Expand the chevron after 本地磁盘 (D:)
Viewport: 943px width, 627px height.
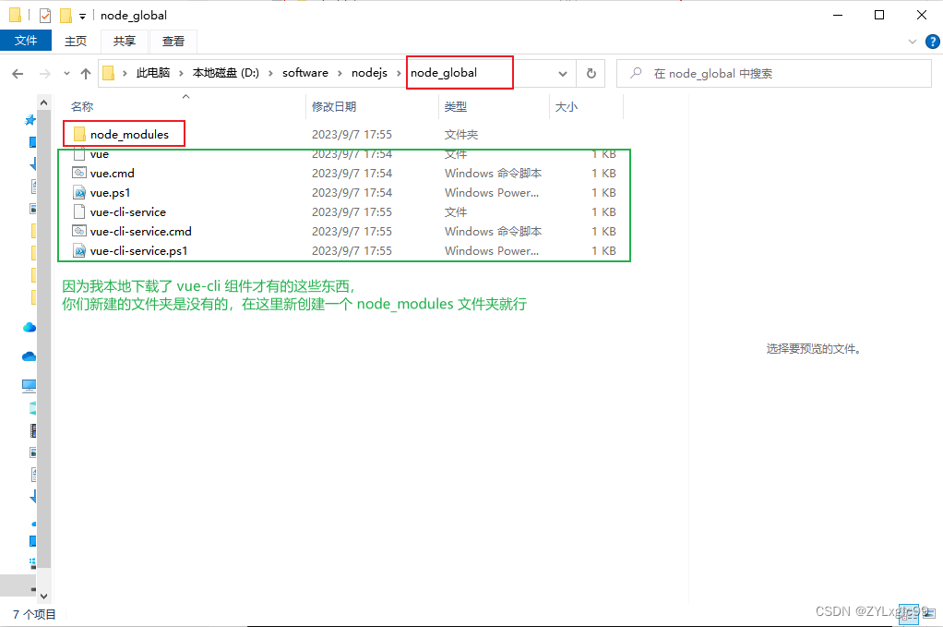(270, 73)
